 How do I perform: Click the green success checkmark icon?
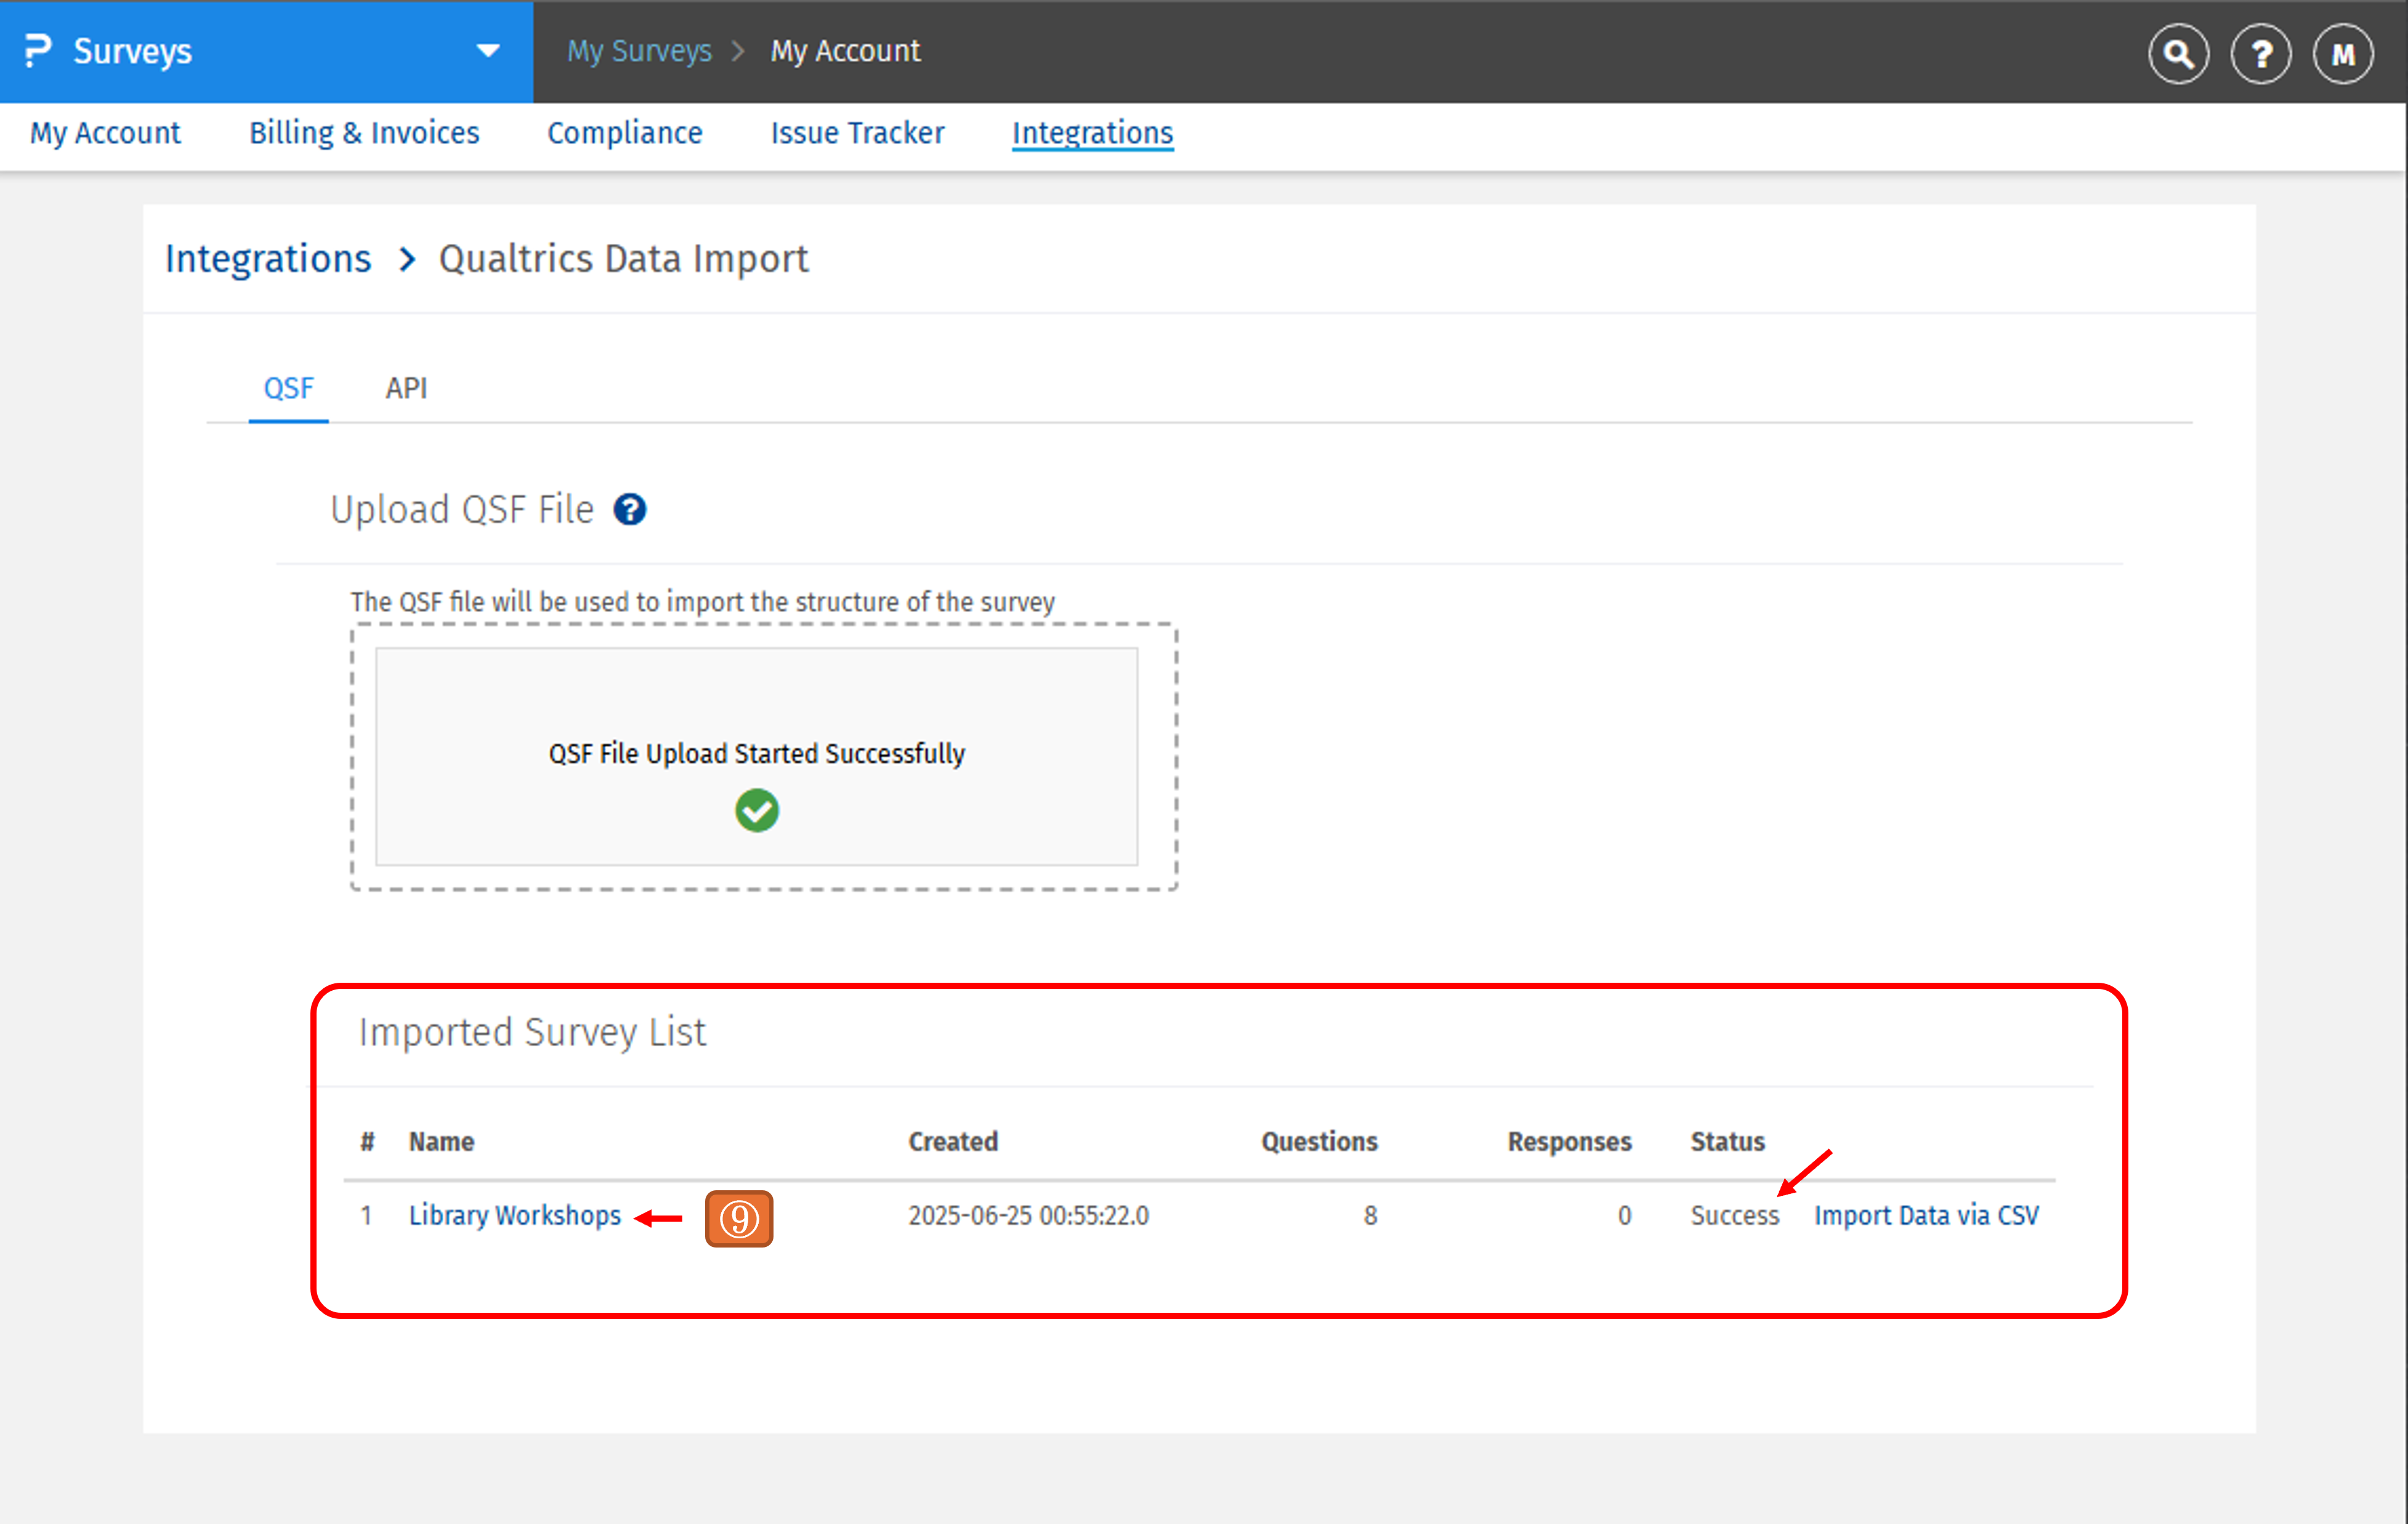point(757,810)
